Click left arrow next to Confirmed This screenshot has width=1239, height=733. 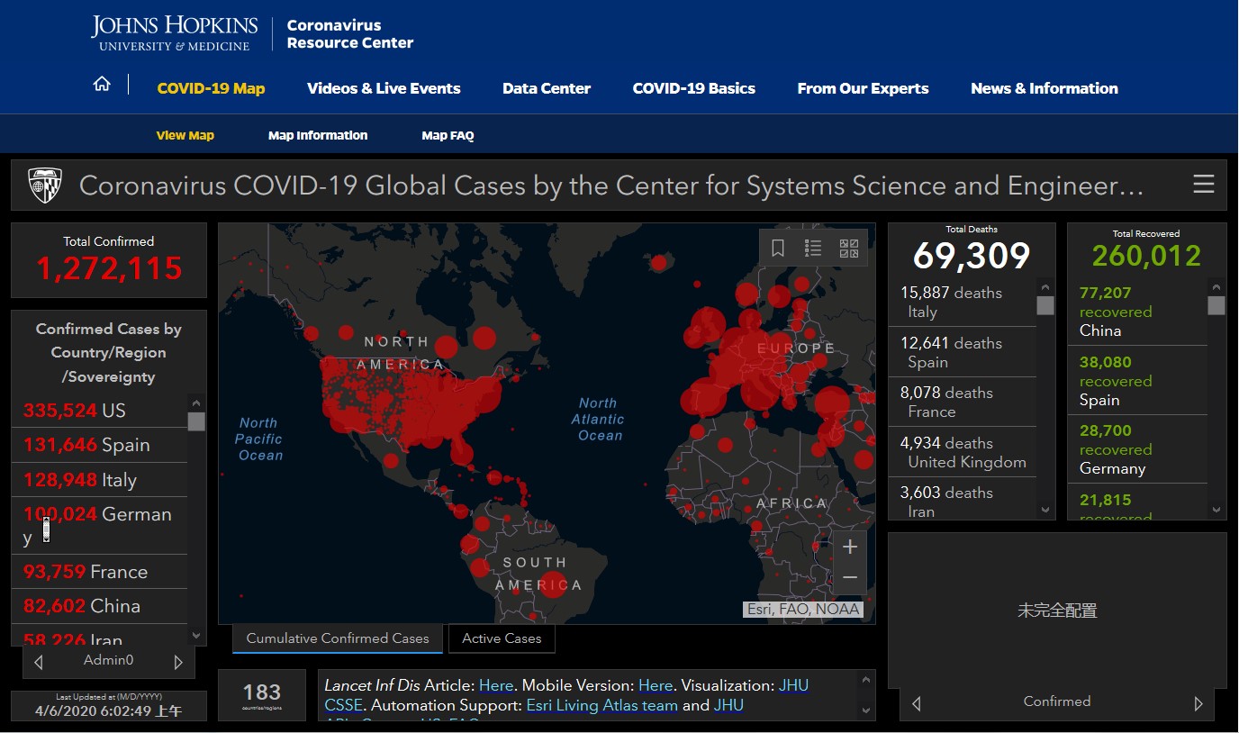click(917, 703)
